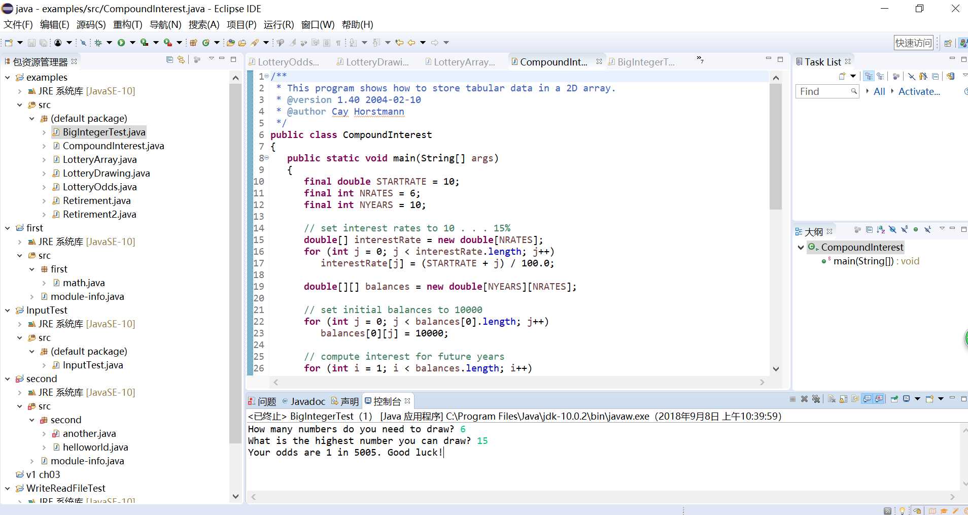Viewport: 968px width, 515px height.
Task: Toggle Focus on Workweek in the Task List
Action: 896,76
